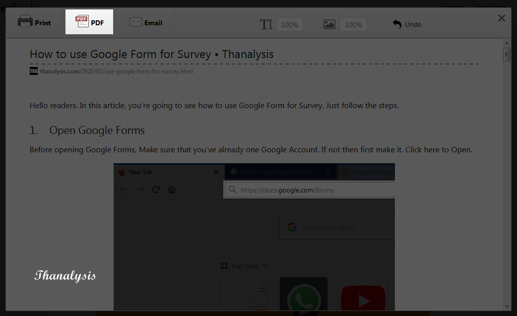This screenshot has height=316, width=517.
Task: Click the scroll up arrow of preview scrollbar
Action: click(x=507, y=43)
